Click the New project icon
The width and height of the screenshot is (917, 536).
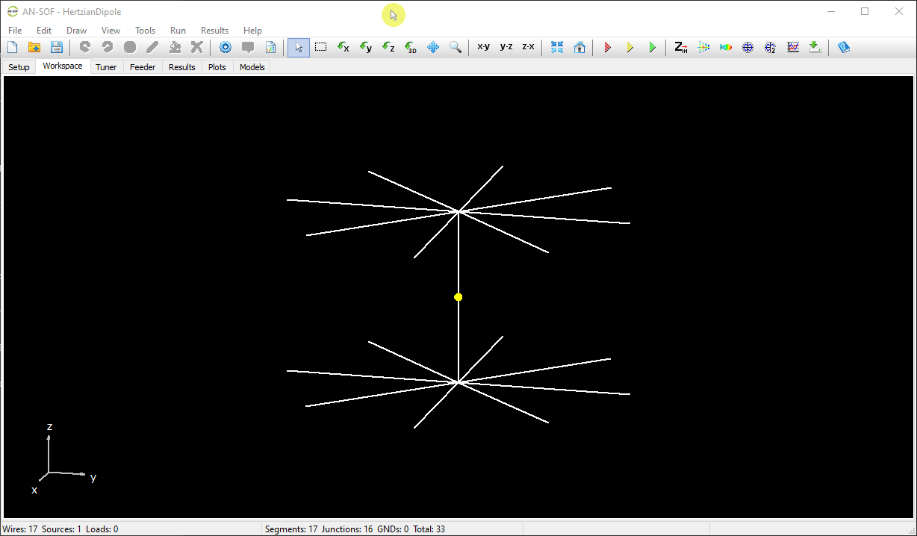pos(12,47)
